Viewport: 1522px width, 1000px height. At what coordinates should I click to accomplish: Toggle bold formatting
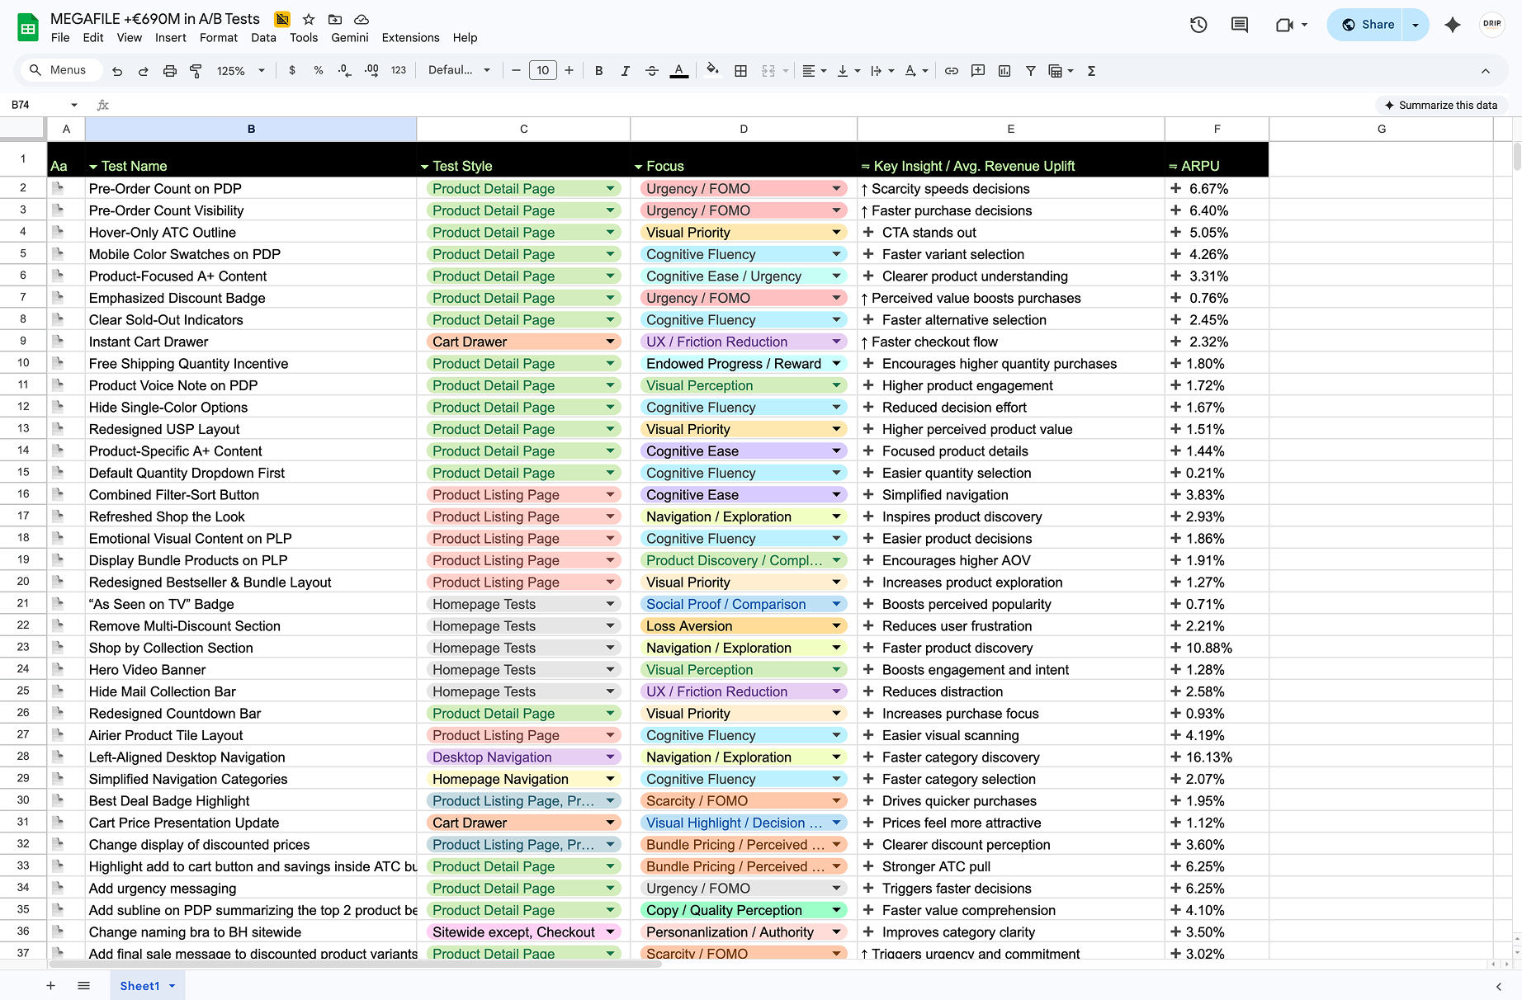tap(598, 71)
